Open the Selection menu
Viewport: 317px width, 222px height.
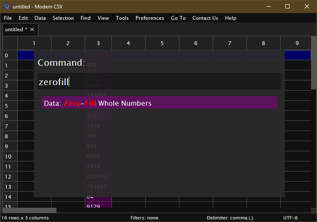pos(63,18)
